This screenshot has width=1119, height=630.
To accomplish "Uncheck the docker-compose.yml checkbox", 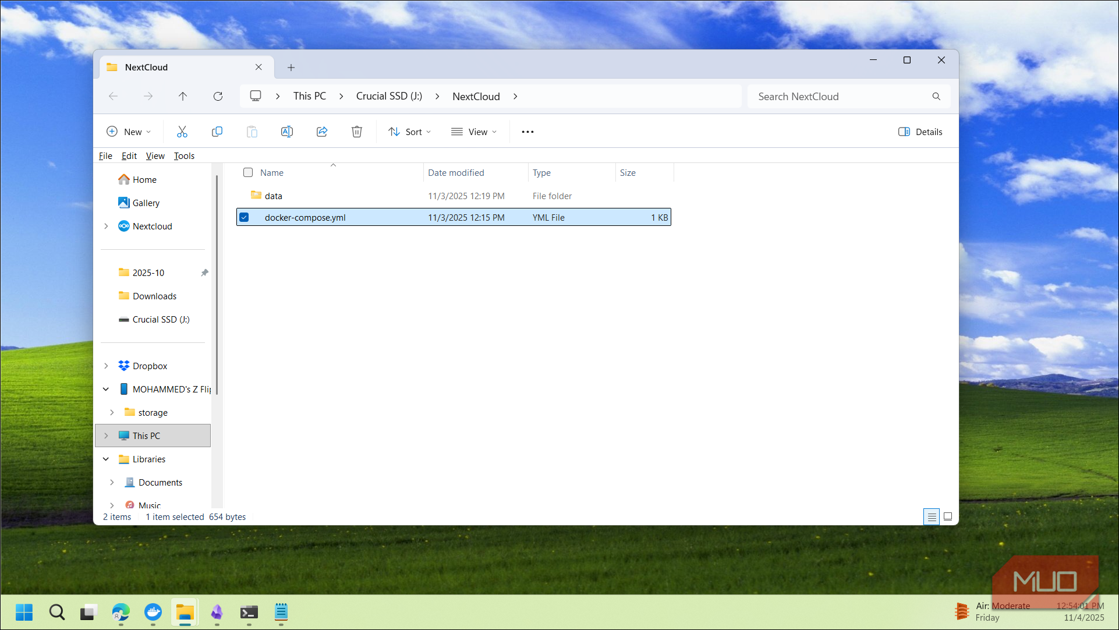I will click(244, 217).
